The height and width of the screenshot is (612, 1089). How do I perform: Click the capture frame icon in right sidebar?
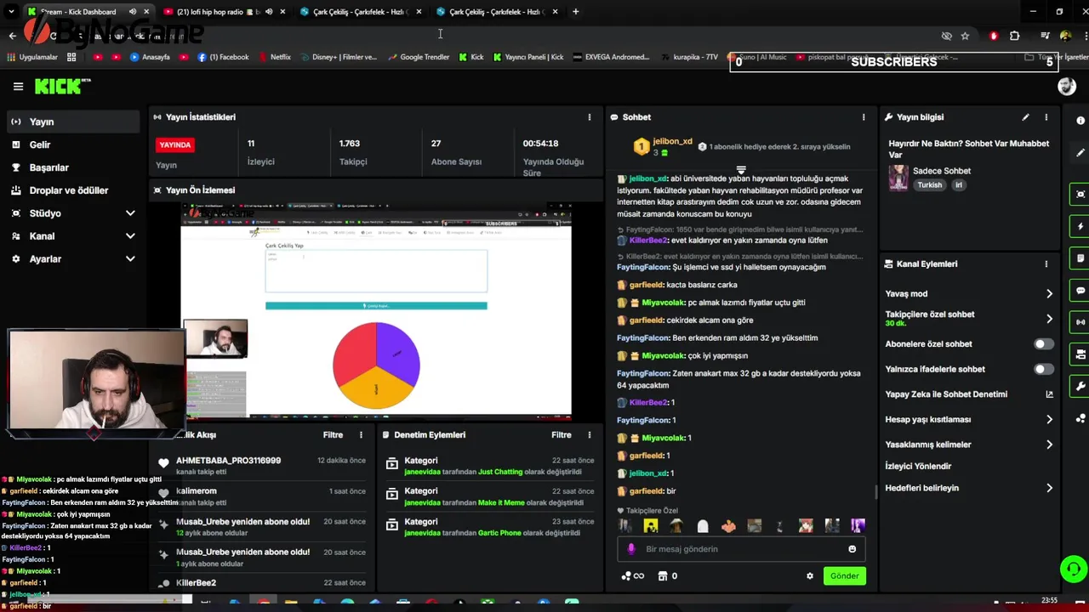1080,194
